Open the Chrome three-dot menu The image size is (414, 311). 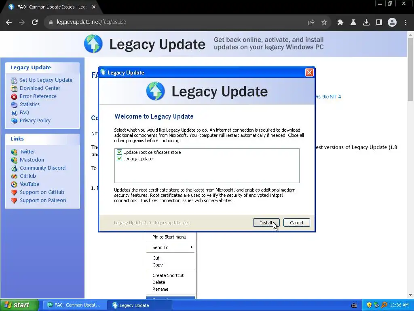pyautogui.click(x=405, y=23)
